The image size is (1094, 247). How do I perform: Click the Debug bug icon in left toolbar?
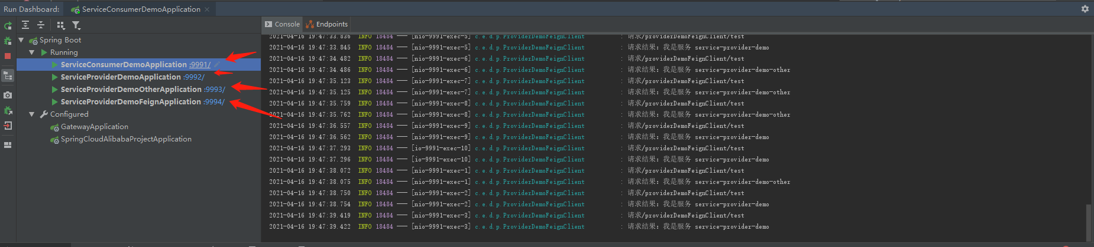coord(8,41)
